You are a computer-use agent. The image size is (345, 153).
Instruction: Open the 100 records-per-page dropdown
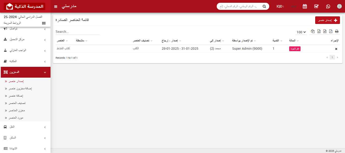[301, 32]
